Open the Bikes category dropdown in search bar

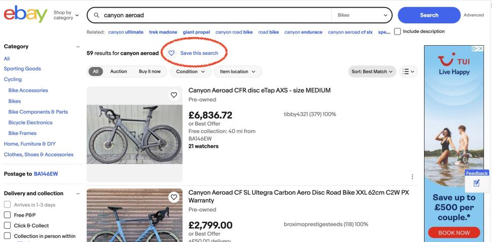coord(362,15)
